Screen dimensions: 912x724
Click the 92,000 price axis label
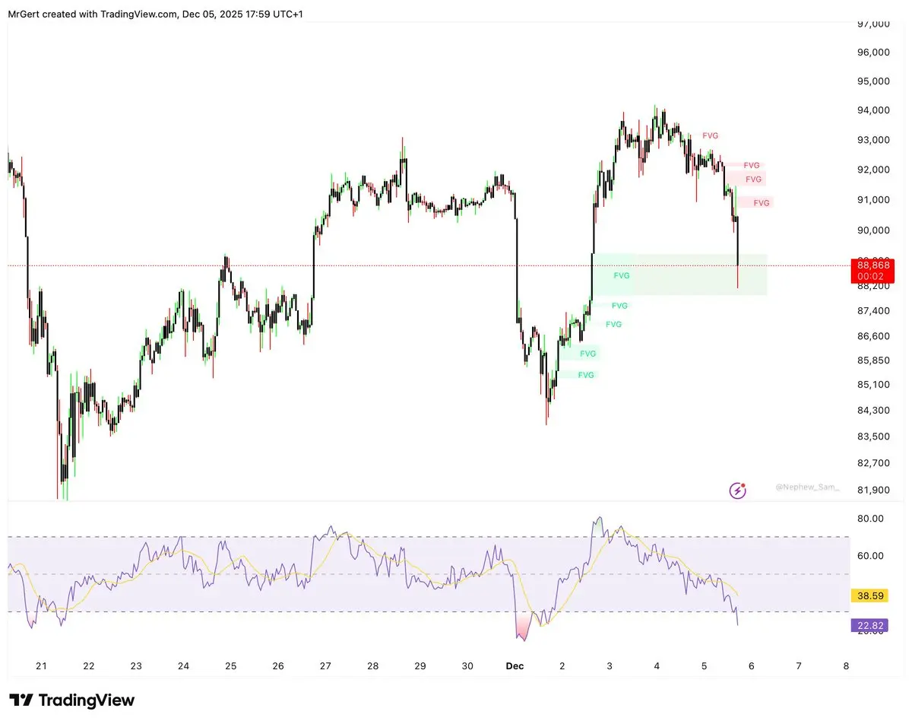coord(873,170)
